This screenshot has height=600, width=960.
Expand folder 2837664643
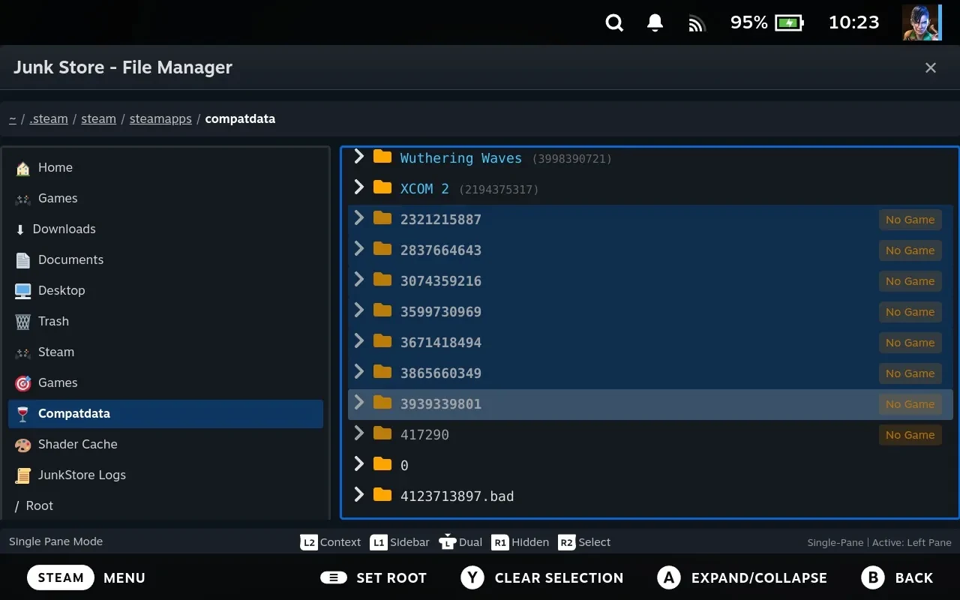[x=359, y=248]
